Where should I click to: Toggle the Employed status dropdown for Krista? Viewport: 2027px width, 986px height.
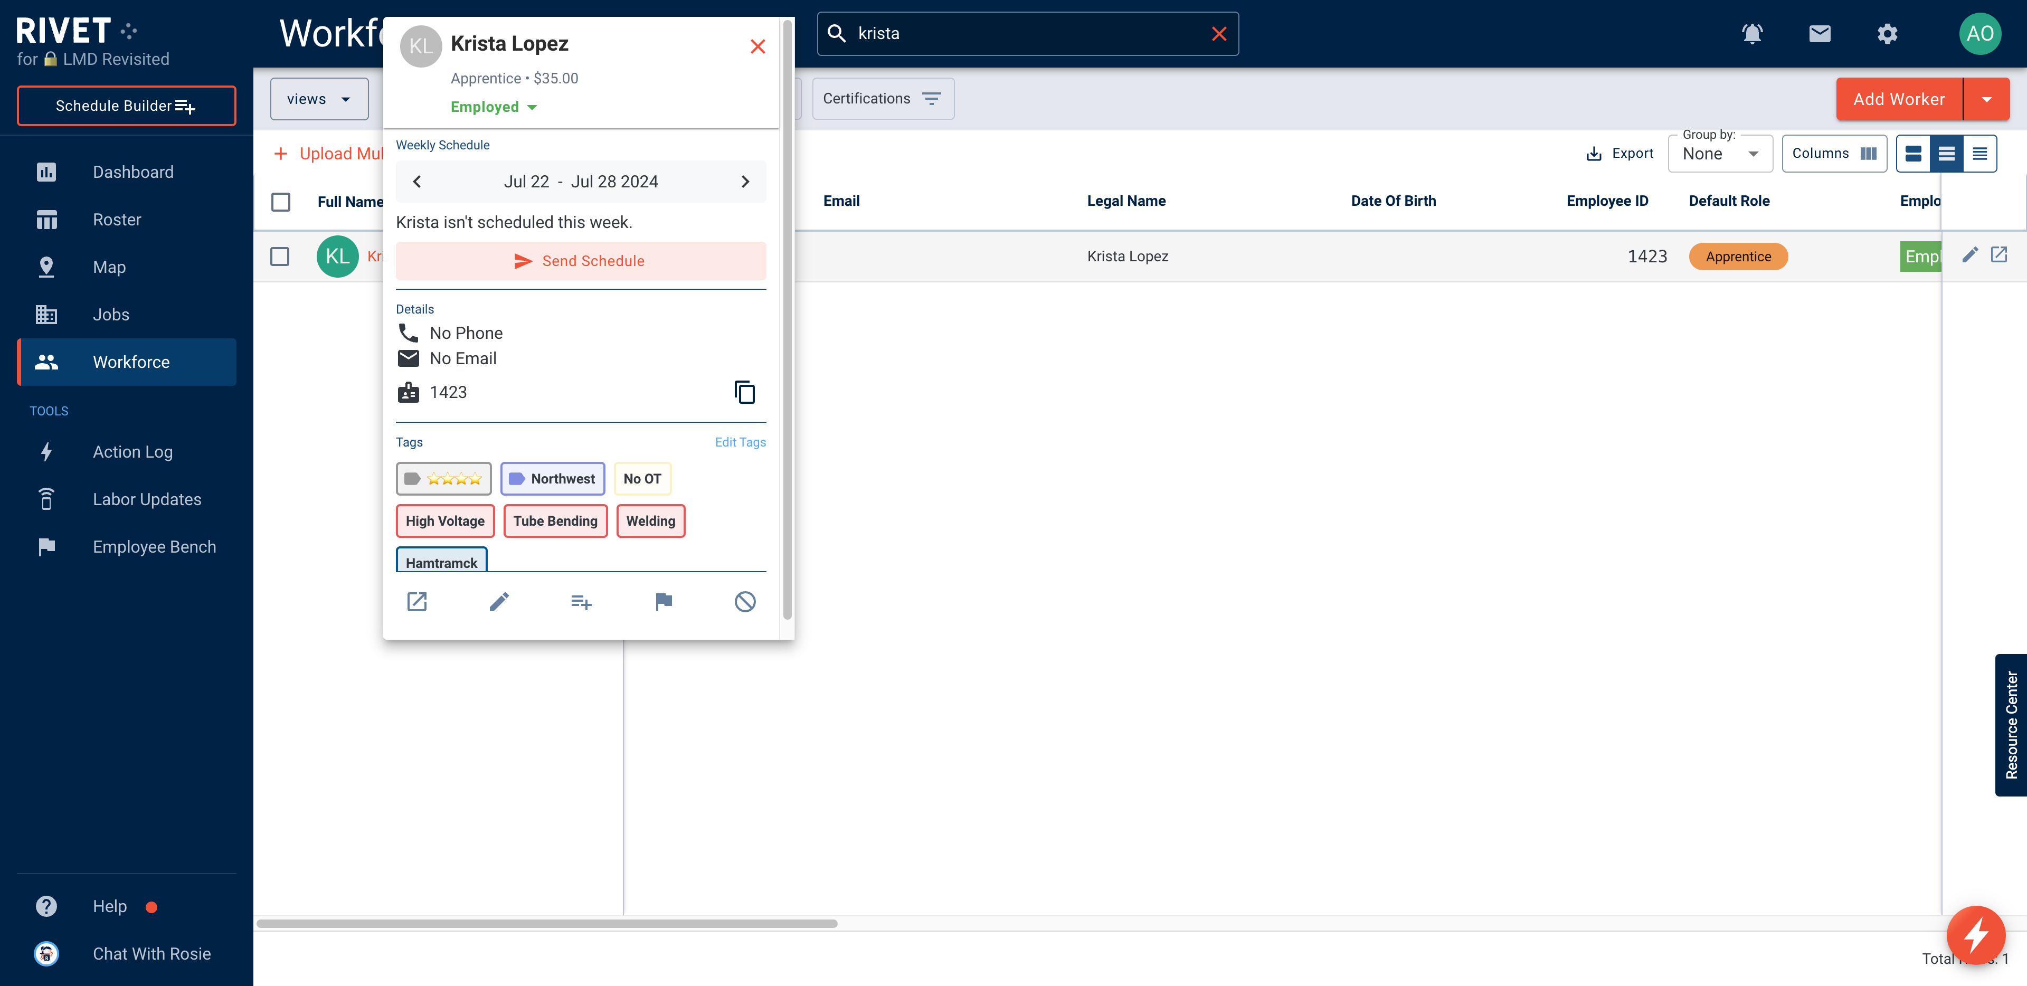491,106
